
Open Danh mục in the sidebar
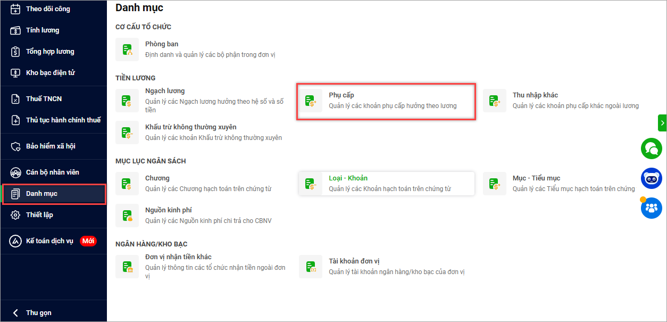[41, 194]
